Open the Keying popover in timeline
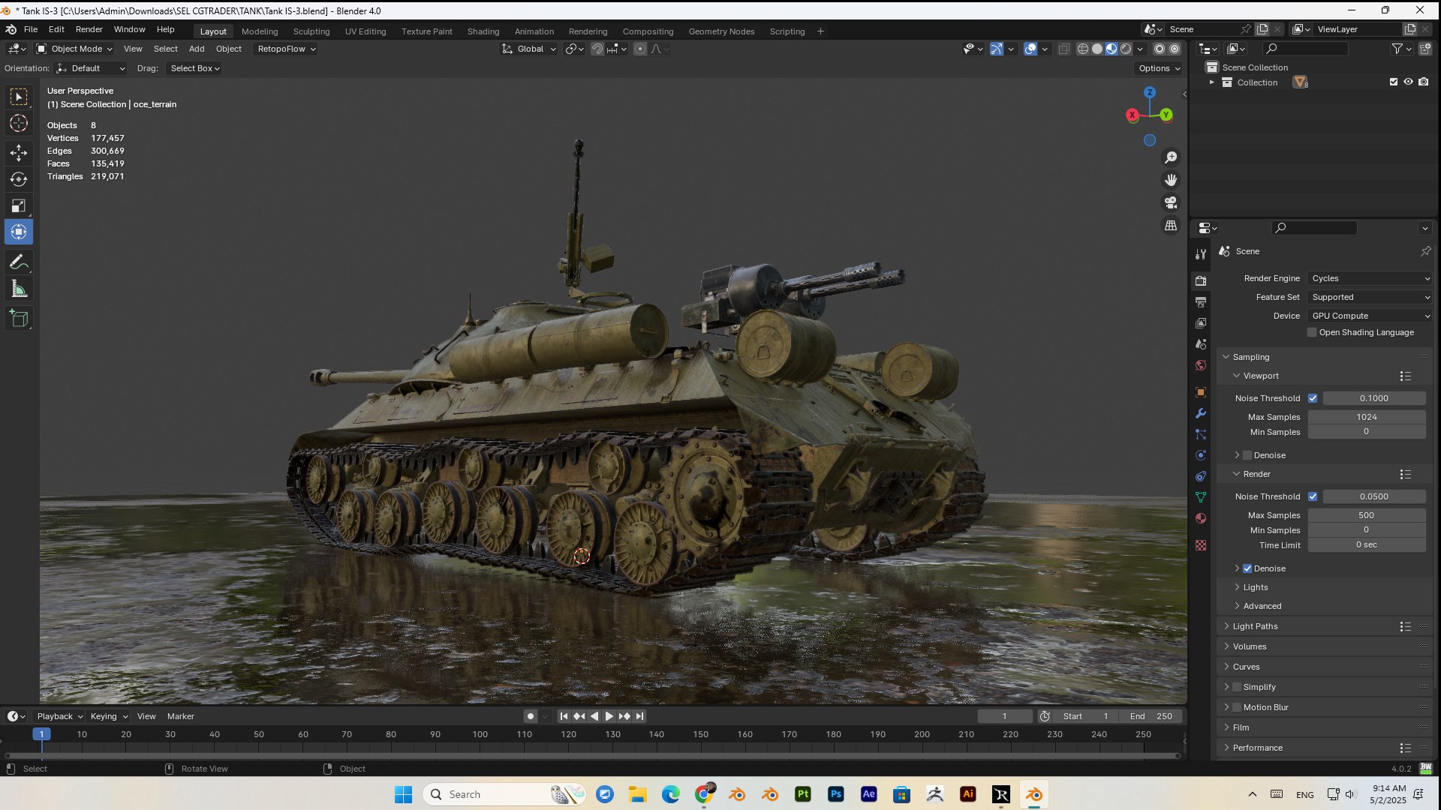This screenshot has height=810, width=1441. (109, 716)
